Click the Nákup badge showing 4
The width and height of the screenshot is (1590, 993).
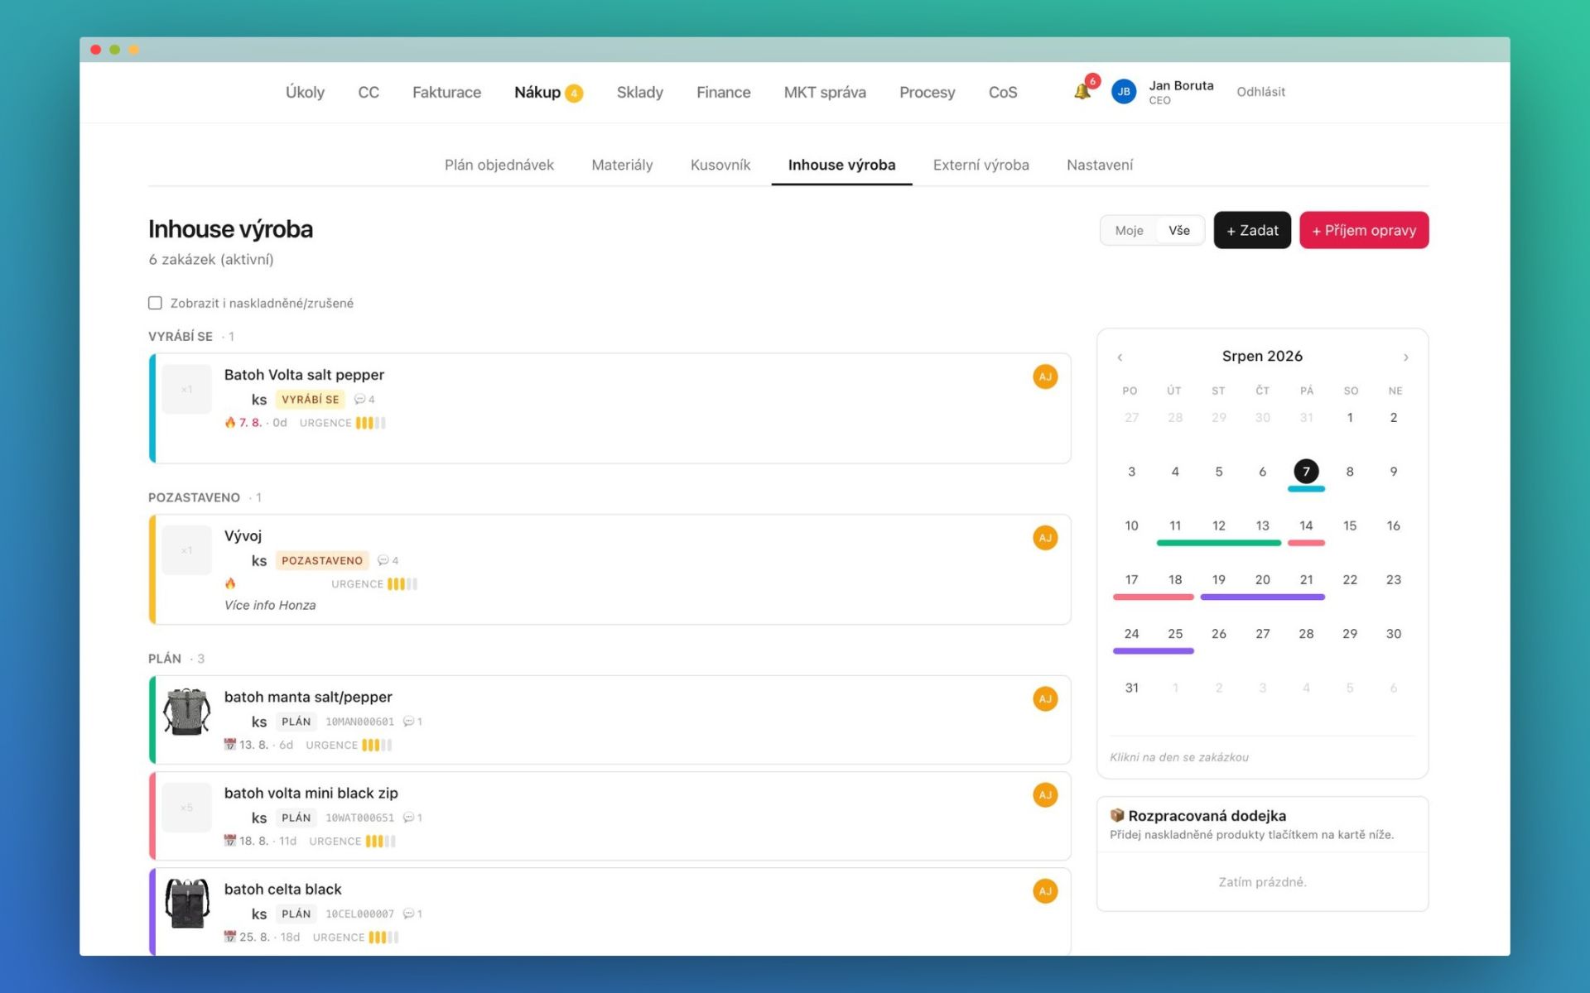[x=574, y=94]
